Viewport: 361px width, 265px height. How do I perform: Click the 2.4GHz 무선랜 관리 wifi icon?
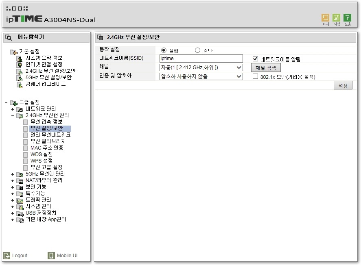pyautogui.click(x=20, y=116)
